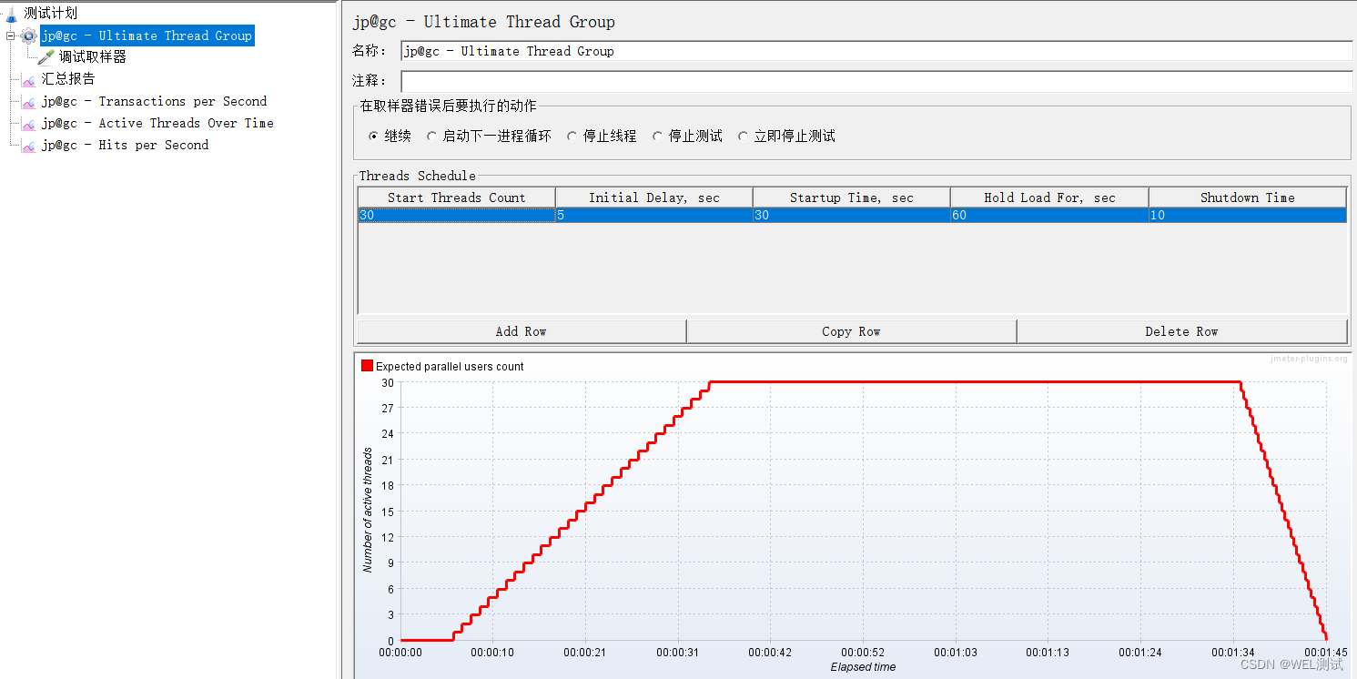1357x679 pixels.
Task: Click the Add Row button
Action: point(520,330)
